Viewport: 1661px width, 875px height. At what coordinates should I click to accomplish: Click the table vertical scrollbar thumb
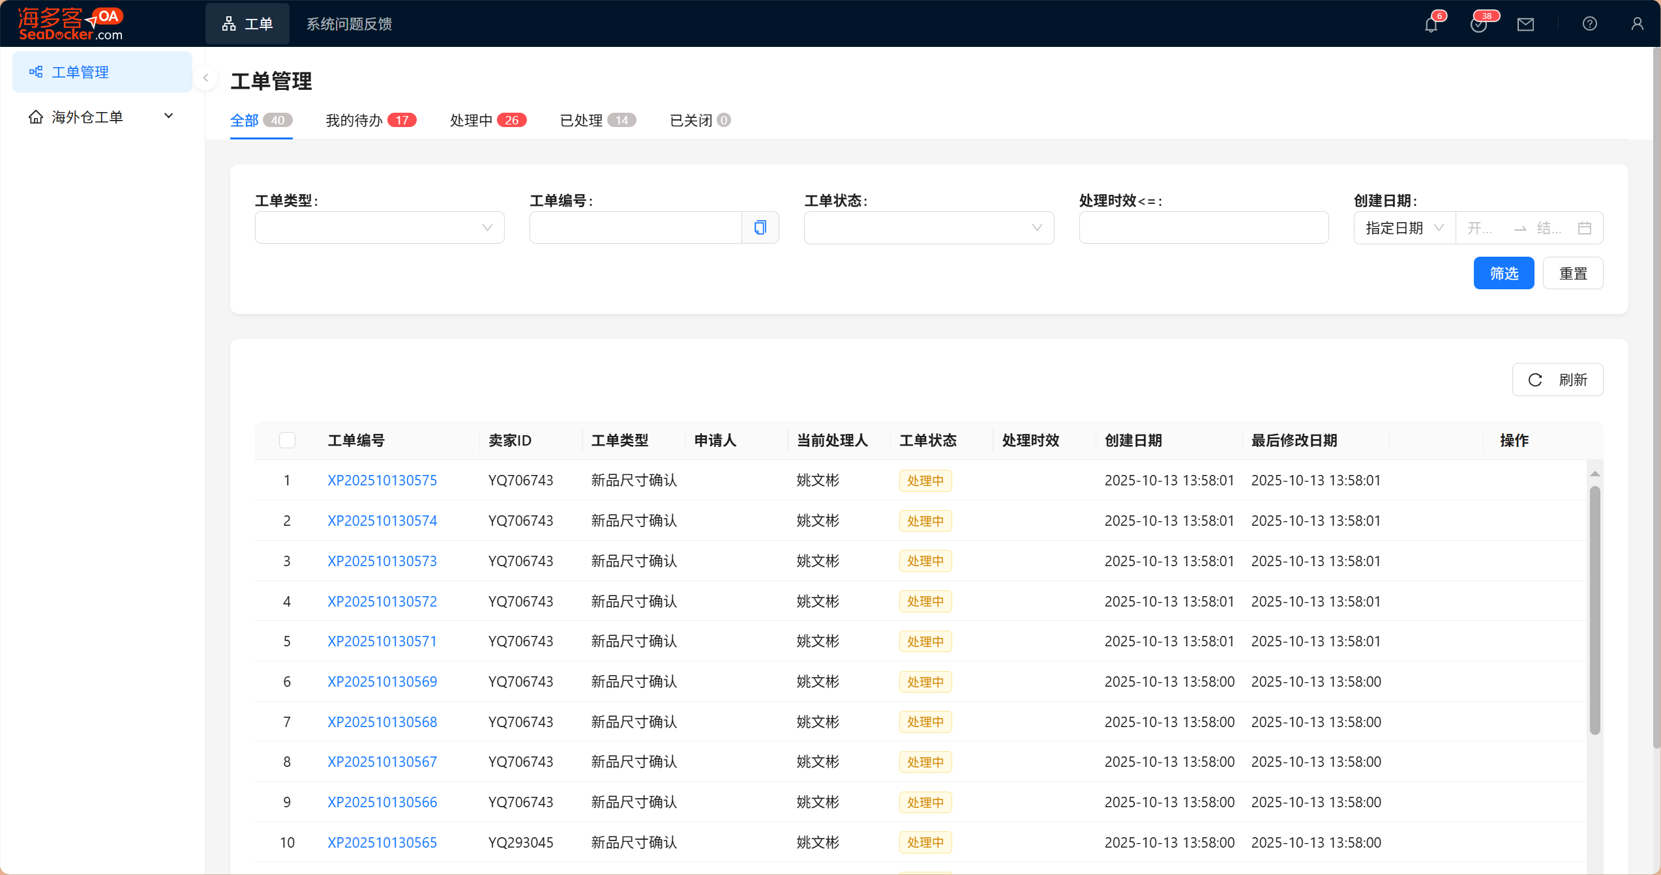tap(1594, 609)
